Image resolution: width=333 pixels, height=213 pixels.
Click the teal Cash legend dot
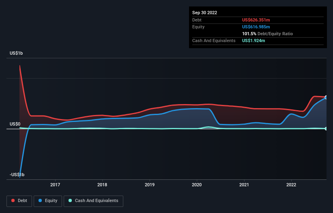point(70,200)
